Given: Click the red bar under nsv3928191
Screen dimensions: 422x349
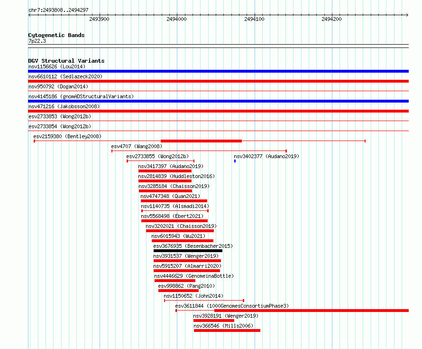Looking at the screenshot, I should pyautogui.click(x=214, y=321).
